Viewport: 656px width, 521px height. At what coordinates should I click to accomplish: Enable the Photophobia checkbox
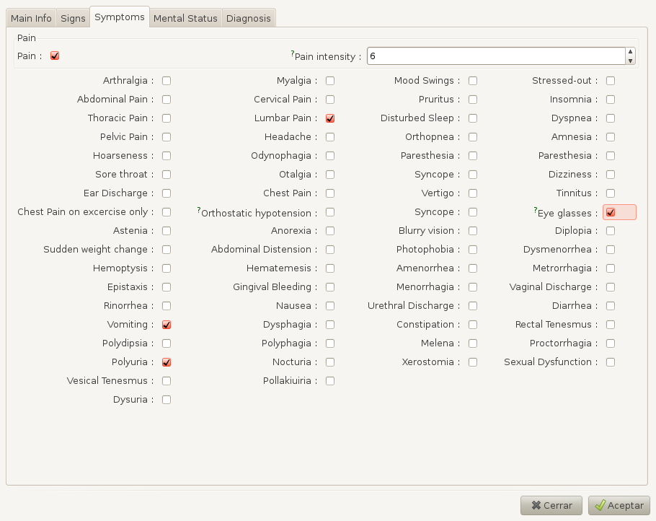point(473,250)
